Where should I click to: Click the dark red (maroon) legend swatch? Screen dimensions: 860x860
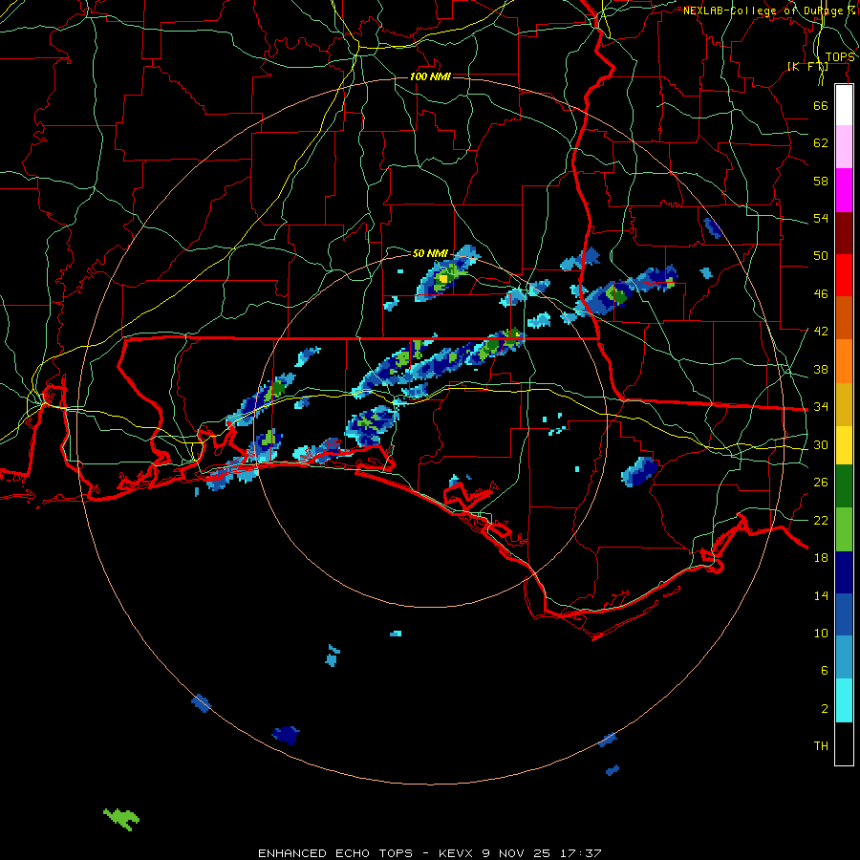(x=844, y=232)
